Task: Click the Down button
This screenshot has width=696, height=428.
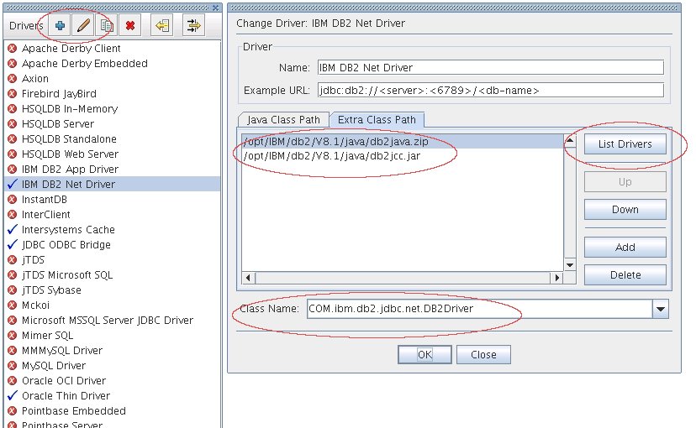Action: 625,209
